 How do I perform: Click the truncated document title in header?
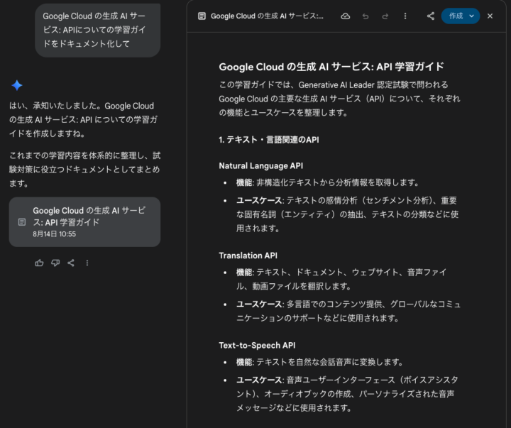pos(267,16)
